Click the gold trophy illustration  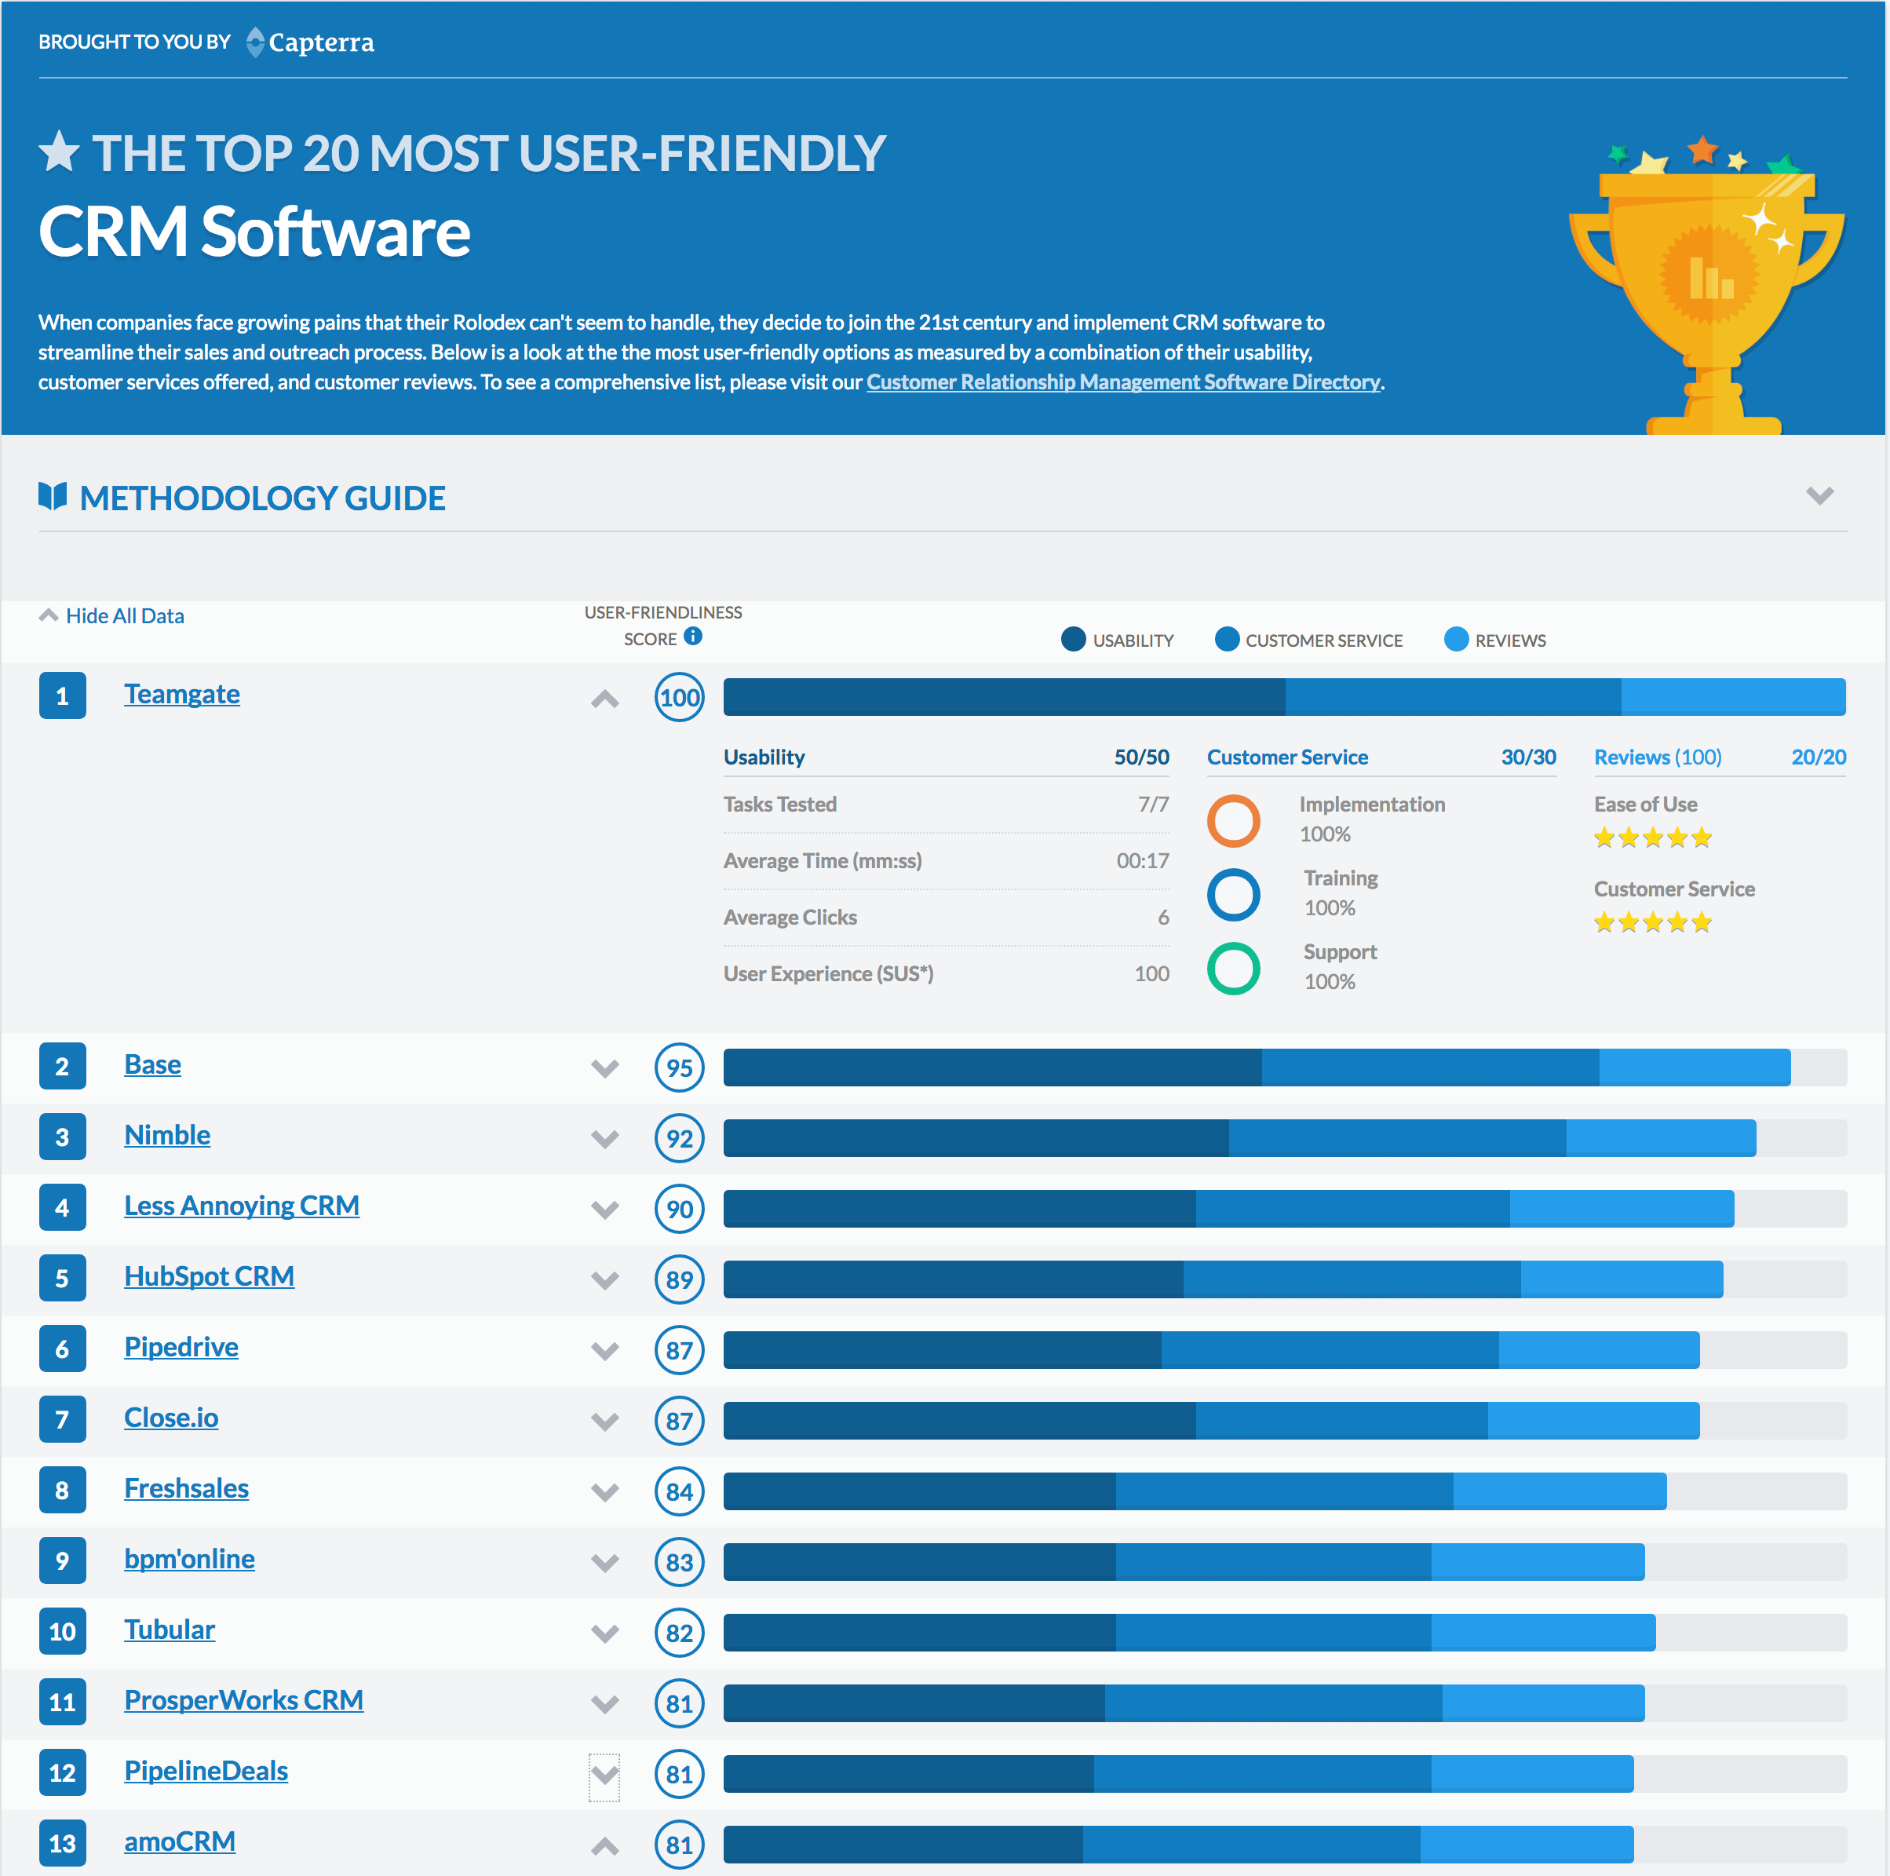click(1706, 286)
